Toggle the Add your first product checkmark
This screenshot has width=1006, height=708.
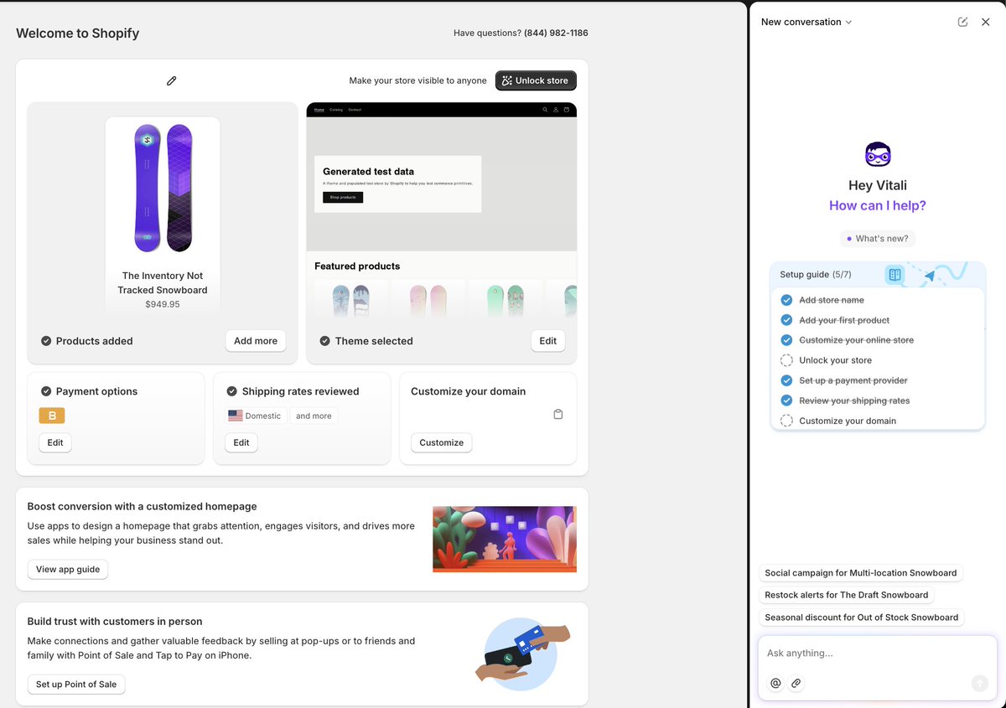(786, 320)
